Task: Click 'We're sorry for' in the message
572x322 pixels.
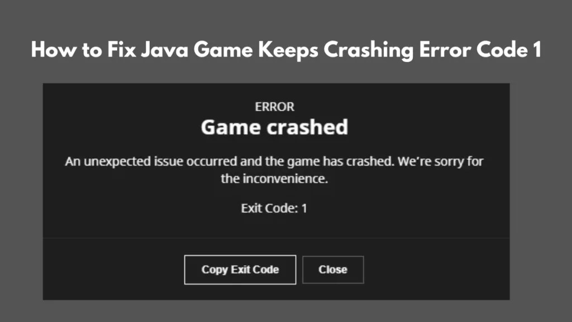Action: tap(441, 161)
